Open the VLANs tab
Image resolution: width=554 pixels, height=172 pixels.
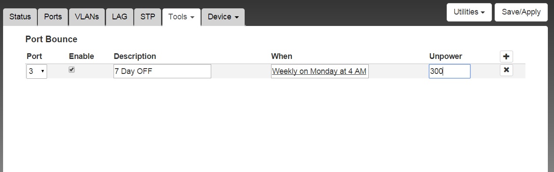[x=87, y=17]
